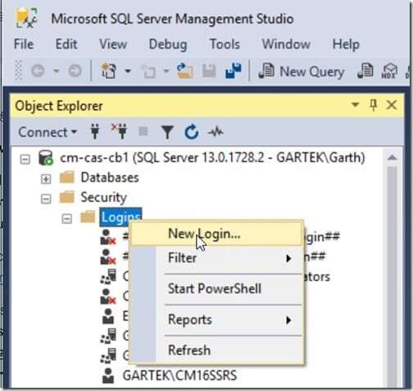Click the SSMS application icon in title bar
This screenshot has width=413, height=391.
26,18
